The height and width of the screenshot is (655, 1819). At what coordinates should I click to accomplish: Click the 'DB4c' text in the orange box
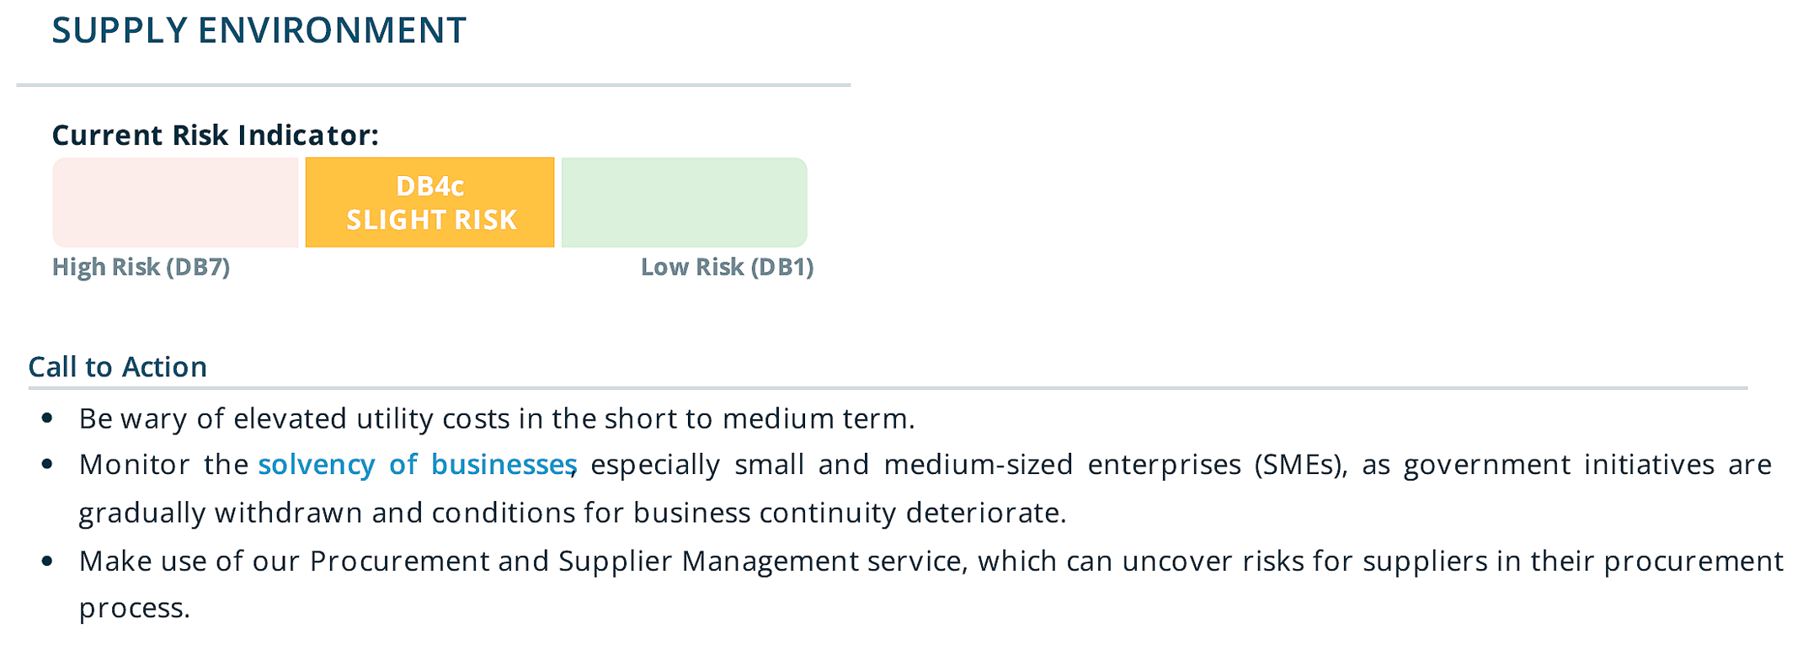429,185
